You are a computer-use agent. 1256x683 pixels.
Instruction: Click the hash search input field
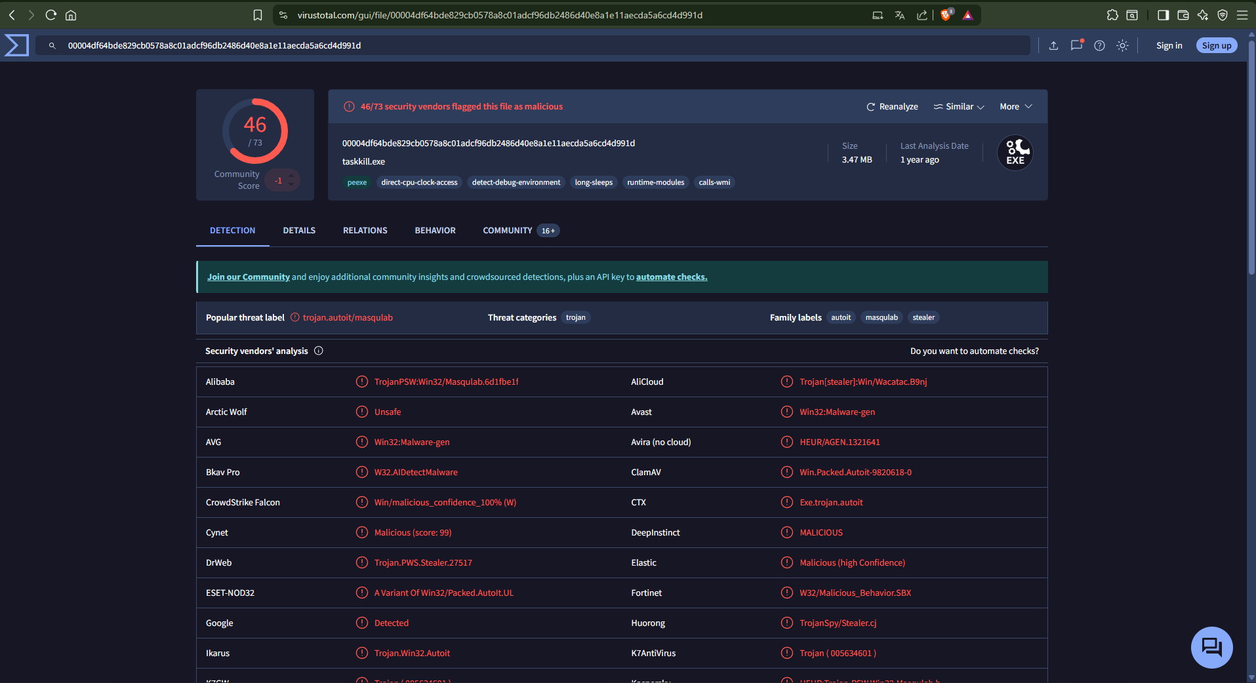(x=533, y=45)
